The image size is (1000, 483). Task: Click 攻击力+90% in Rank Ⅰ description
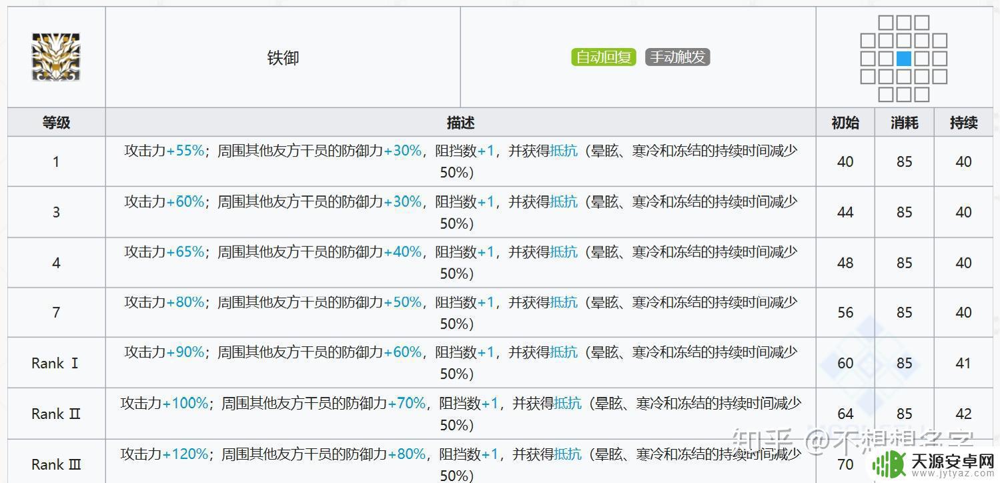(164, 352)
